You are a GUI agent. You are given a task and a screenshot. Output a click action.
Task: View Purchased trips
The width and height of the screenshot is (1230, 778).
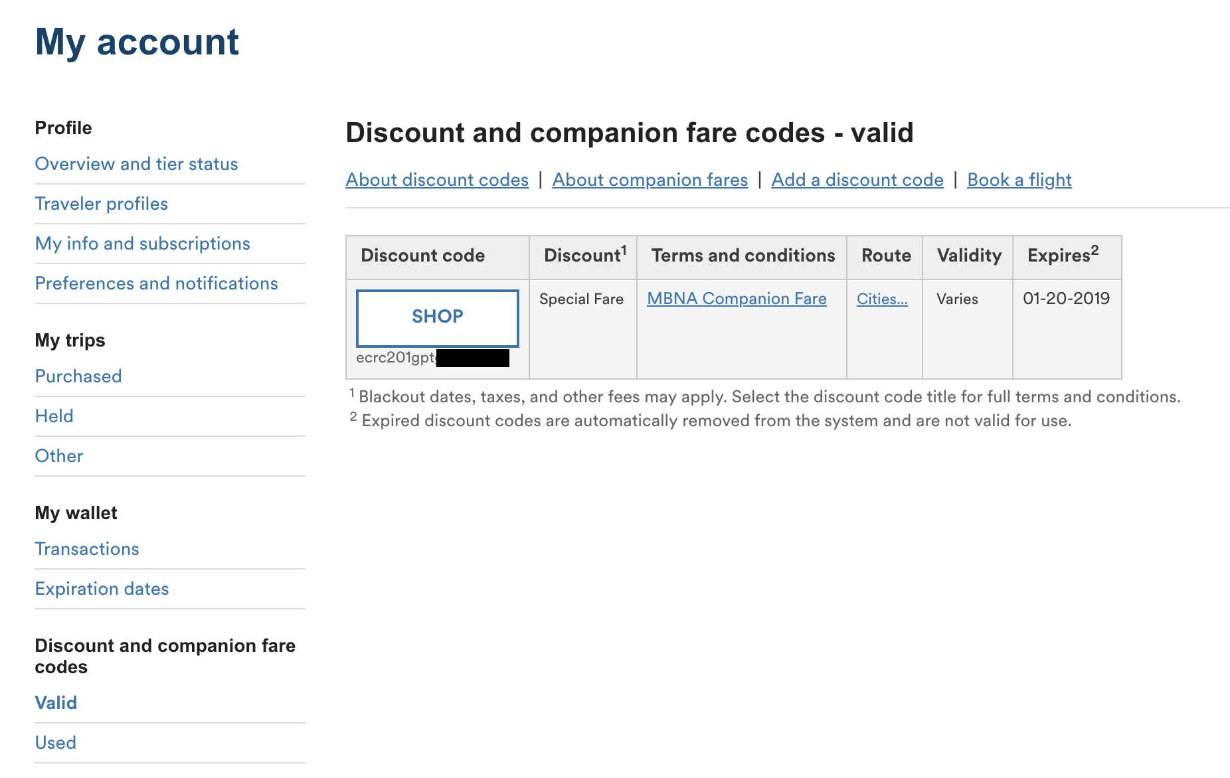[x=78, y=376]
